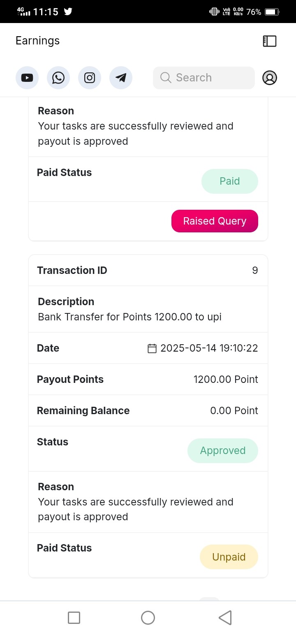The image size is (296, 635).
Task: Tap the WhatsApp icon
Action: click(x=58, y=78)
